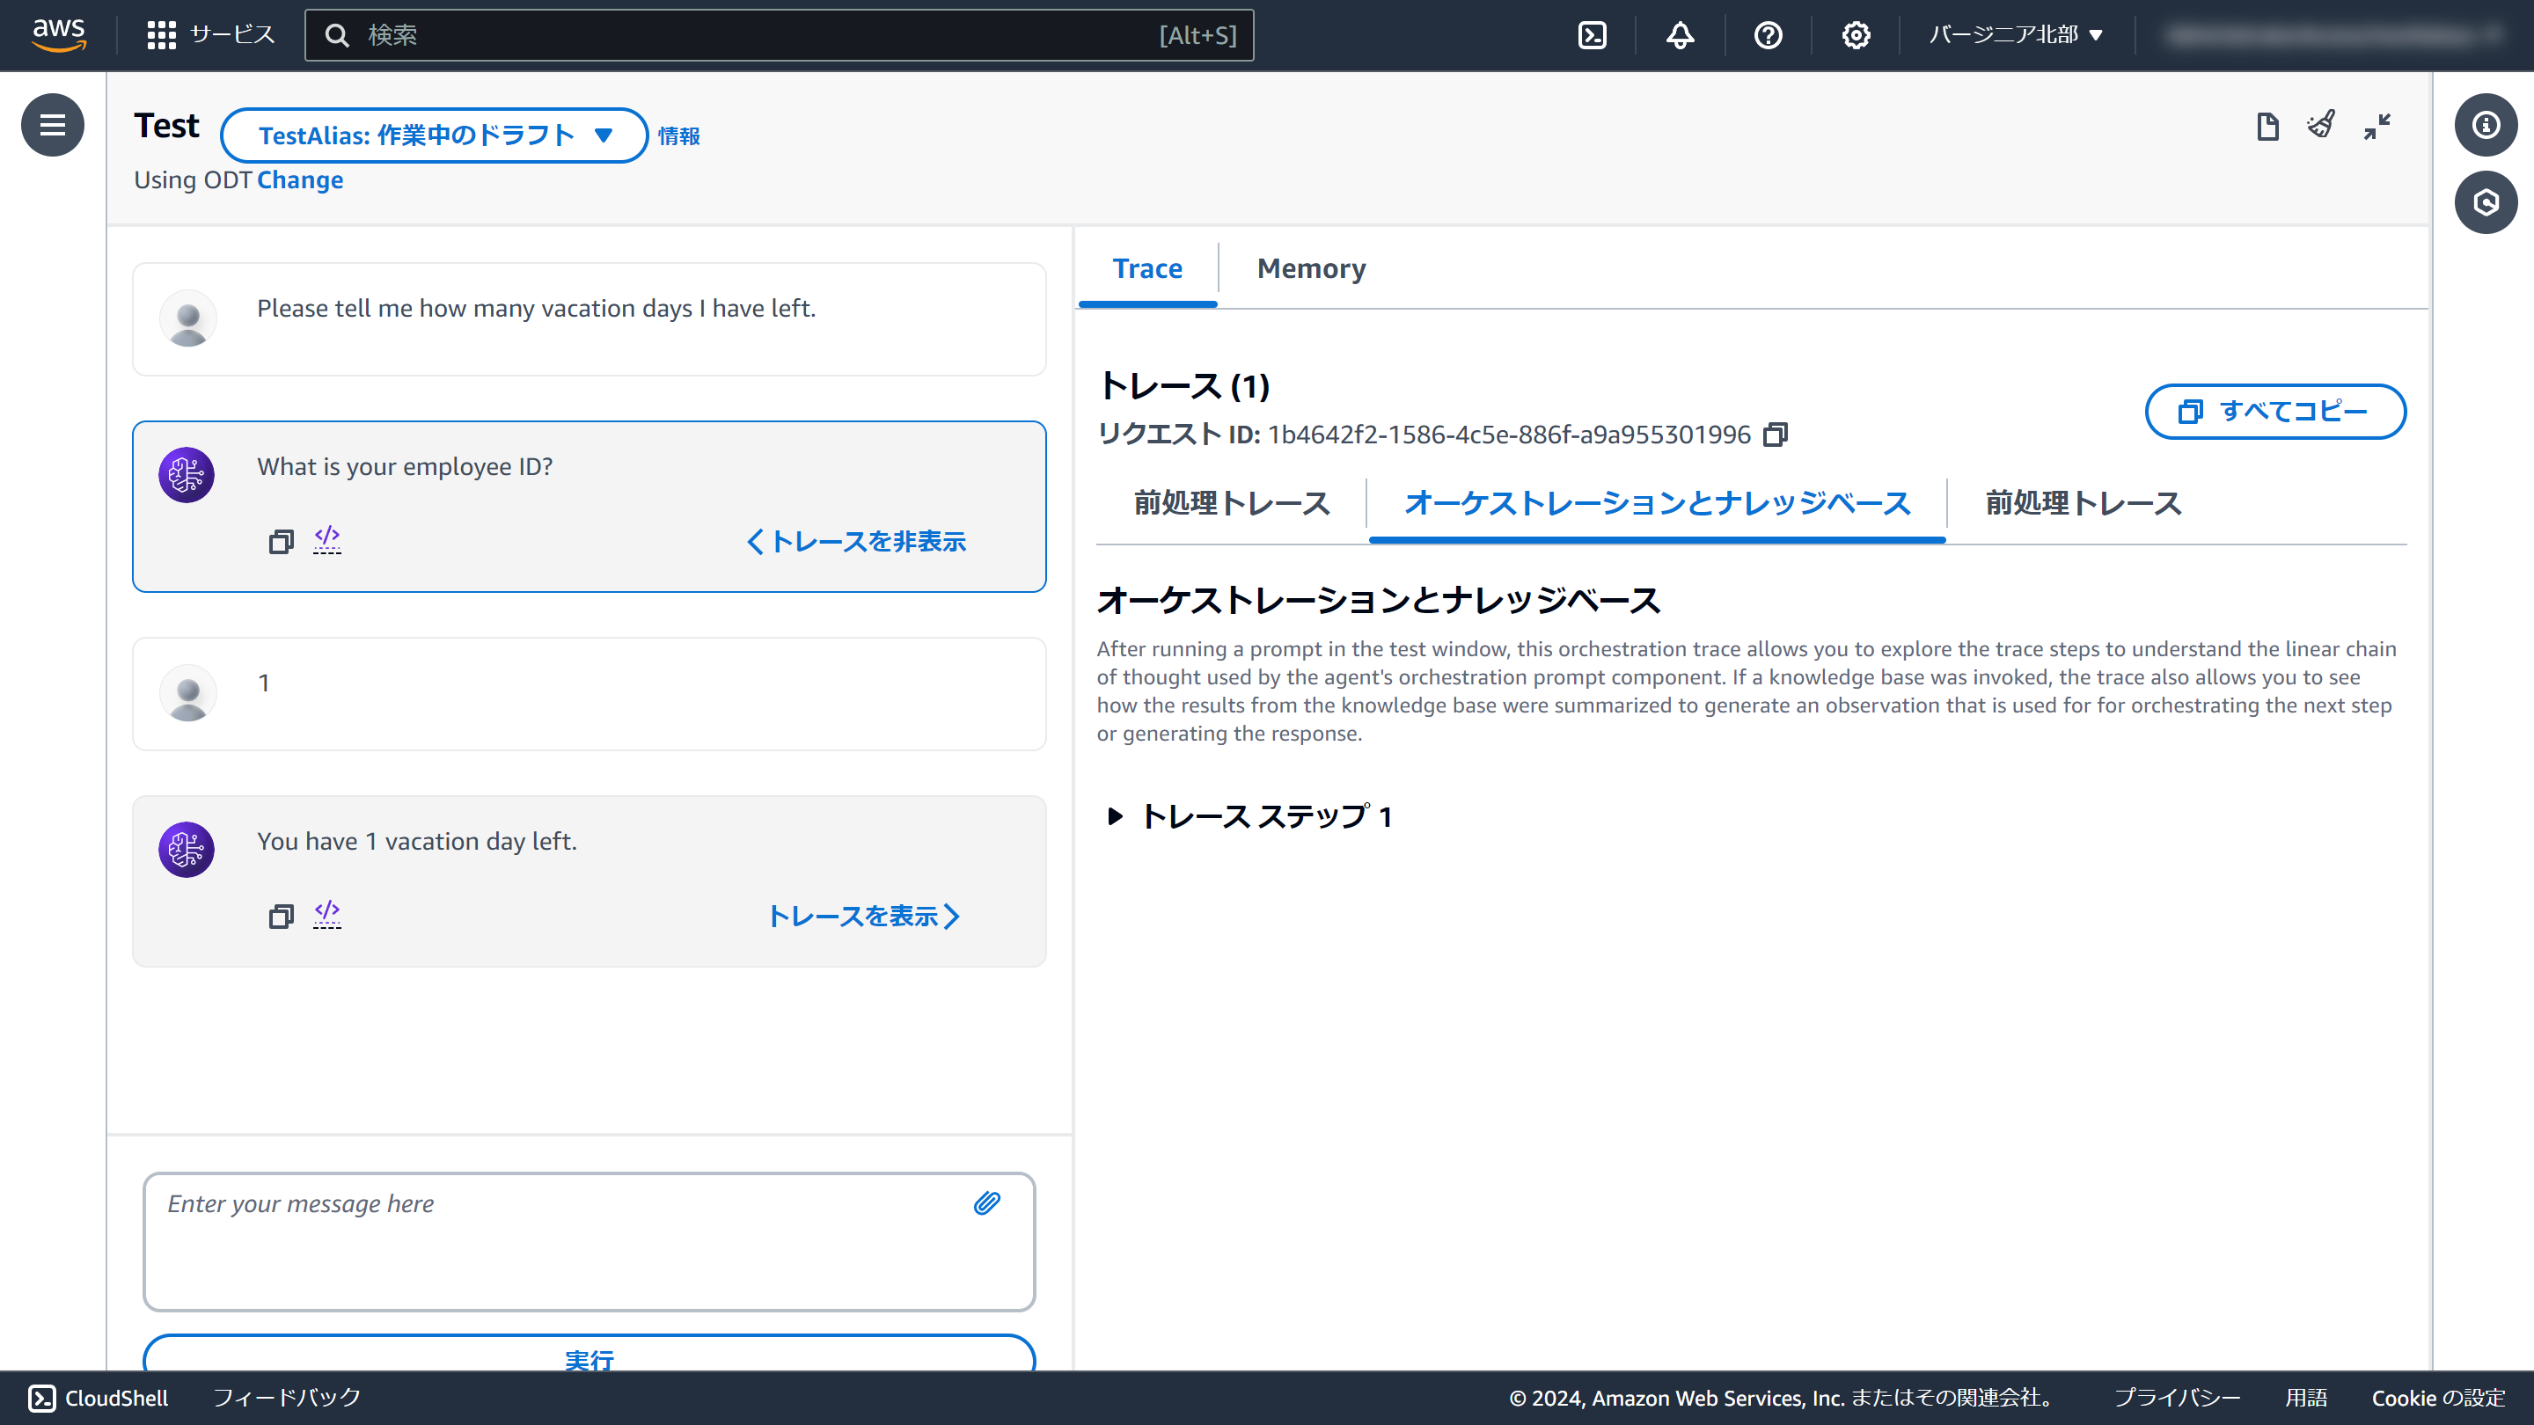Collapse the test panel with the shrink icon
2534x1425 pixels.
tap(2377, 126)
